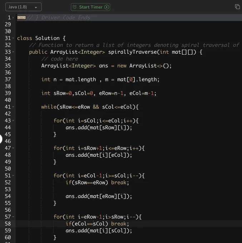This screenshot has width=242, height=243.
Task: Click on 'ans = new ArrayList<>();' line
Action: click(x=135, y=66)
